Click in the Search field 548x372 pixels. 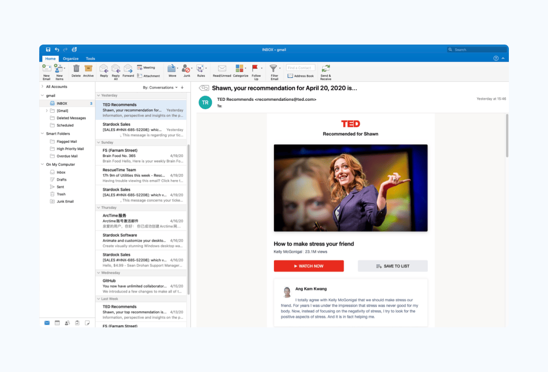477,49
